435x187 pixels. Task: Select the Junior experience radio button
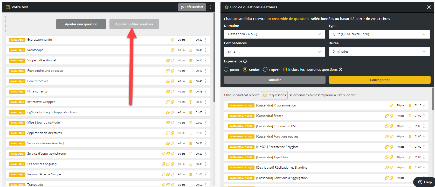(x=226, y=70)
